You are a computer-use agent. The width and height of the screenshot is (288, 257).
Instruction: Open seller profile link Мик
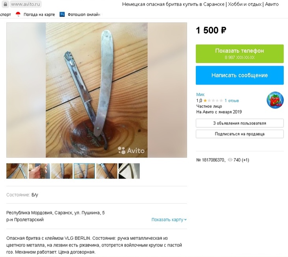pyautogui.click(x=200, y=95)
